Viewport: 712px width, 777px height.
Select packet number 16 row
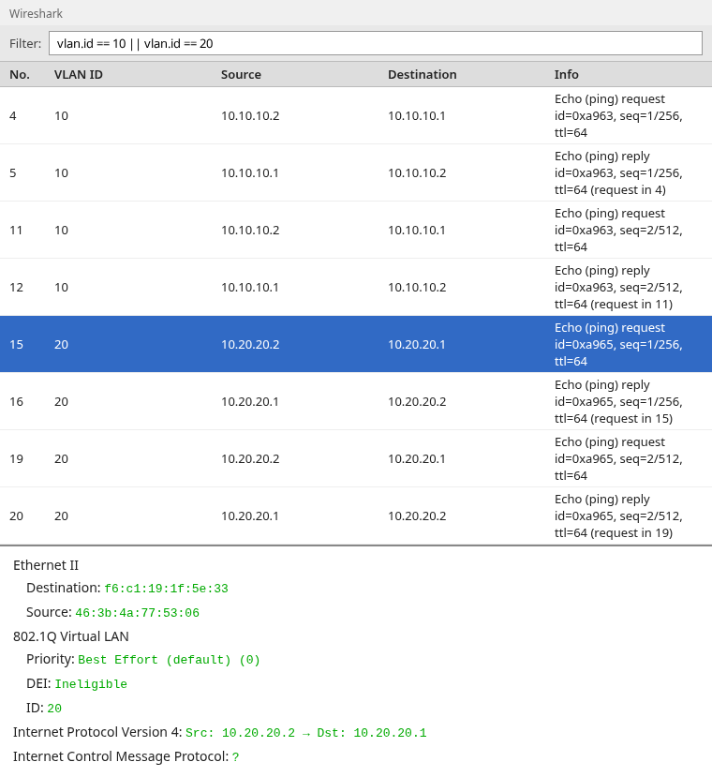[x=356, y=401]
